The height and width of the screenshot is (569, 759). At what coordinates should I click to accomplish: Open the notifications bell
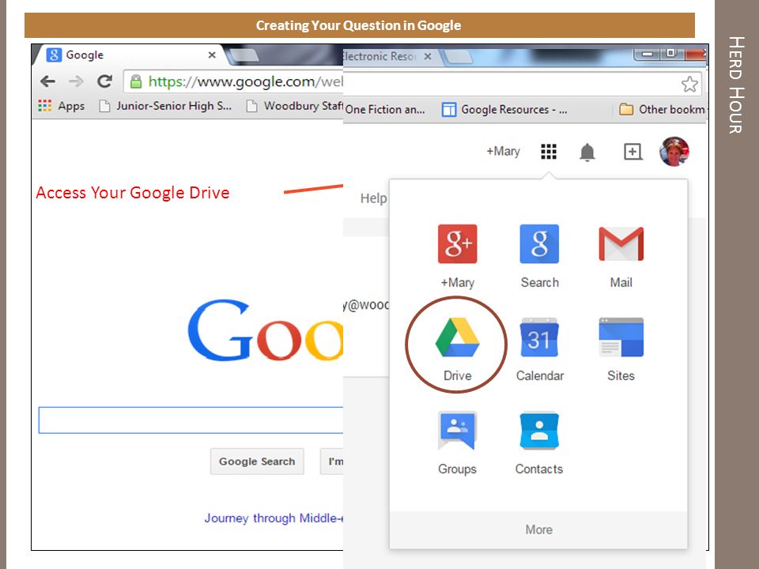(587, 152)
